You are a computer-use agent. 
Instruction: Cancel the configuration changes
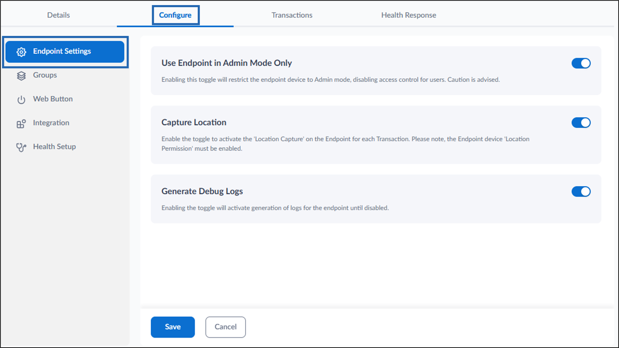(225, 327)
